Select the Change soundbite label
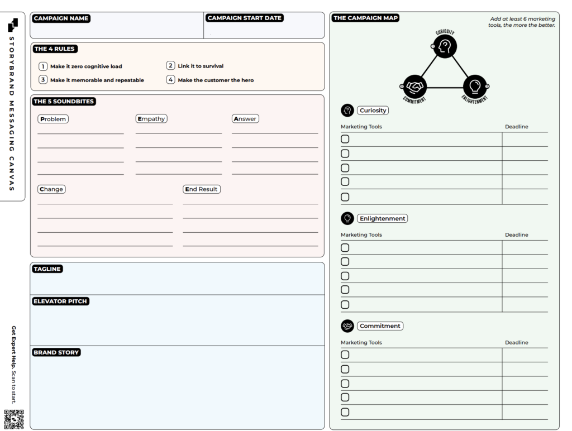Screen dimensions: 572x431 [51, 189]
